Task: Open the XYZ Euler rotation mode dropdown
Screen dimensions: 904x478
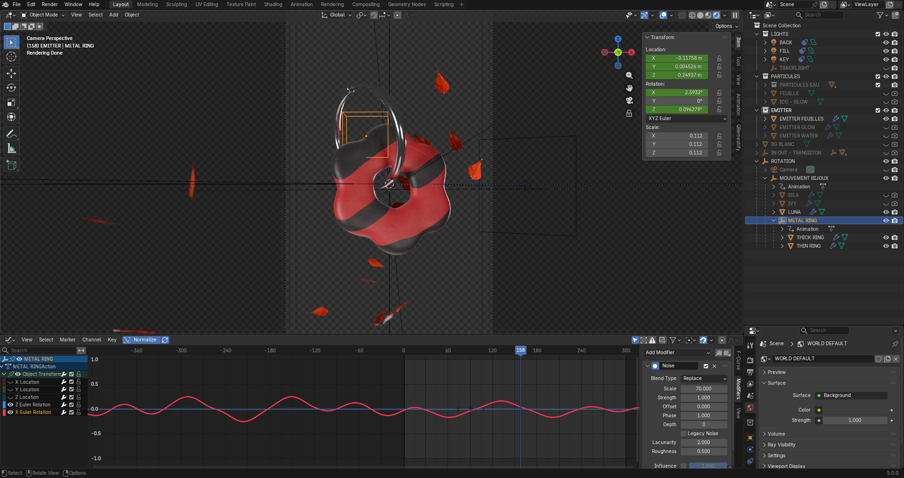Action: (687, 118)
